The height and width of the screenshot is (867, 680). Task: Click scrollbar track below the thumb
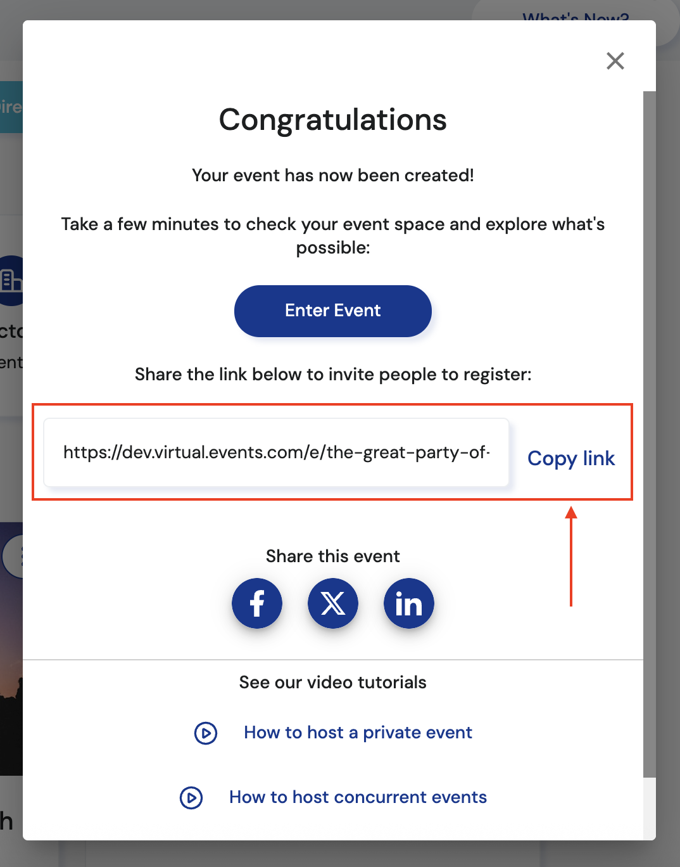pyautogui.click(x=650, y=808)
